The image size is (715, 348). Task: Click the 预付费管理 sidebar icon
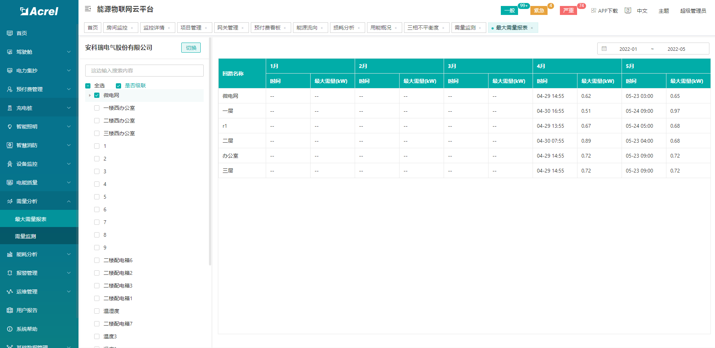coord(10,89)
